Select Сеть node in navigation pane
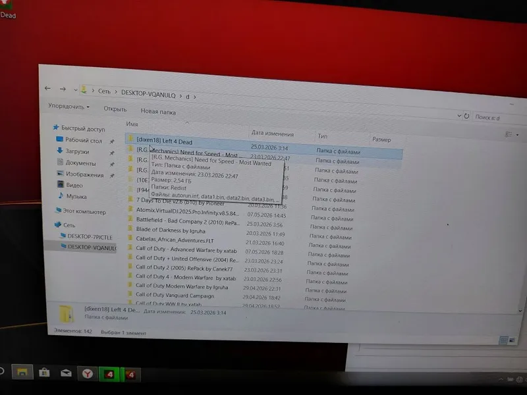Screen dimensions: 527x395 coord(65,224)
